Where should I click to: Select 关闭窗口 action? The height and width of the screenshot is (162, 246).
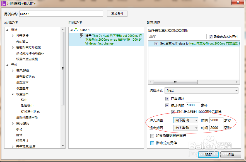[x=22, y=41]
